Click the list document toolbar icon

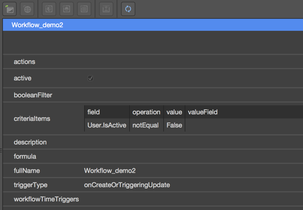(x=84, y=9)
